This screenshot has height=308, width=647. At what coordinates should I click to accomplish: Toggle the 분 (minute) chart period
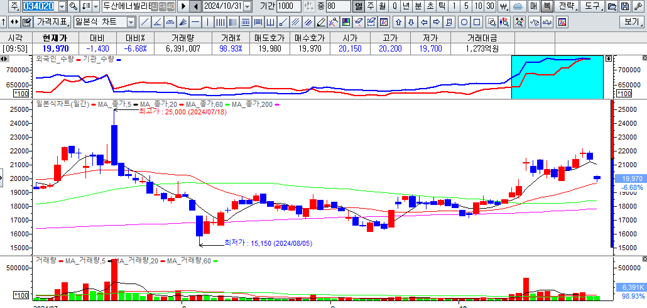tap(418, 6)
